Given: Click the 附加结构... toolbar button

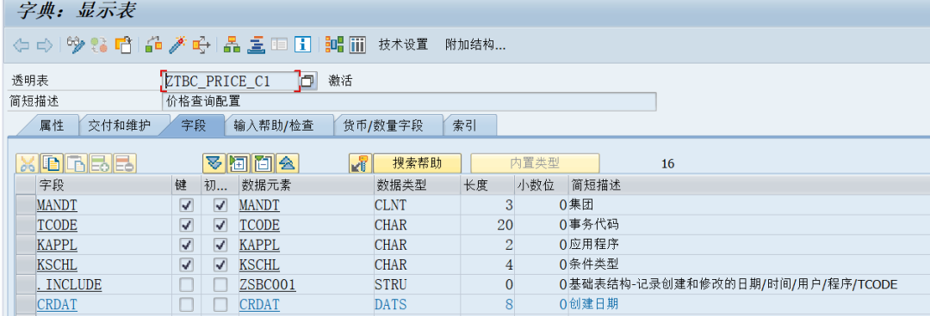Looking at the screenshot, I should [x=475, y=45].
